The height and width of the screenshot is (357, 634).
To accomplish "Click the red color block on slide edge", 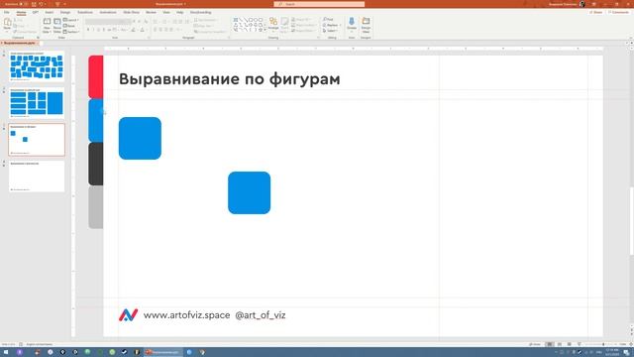I will 96,77.
